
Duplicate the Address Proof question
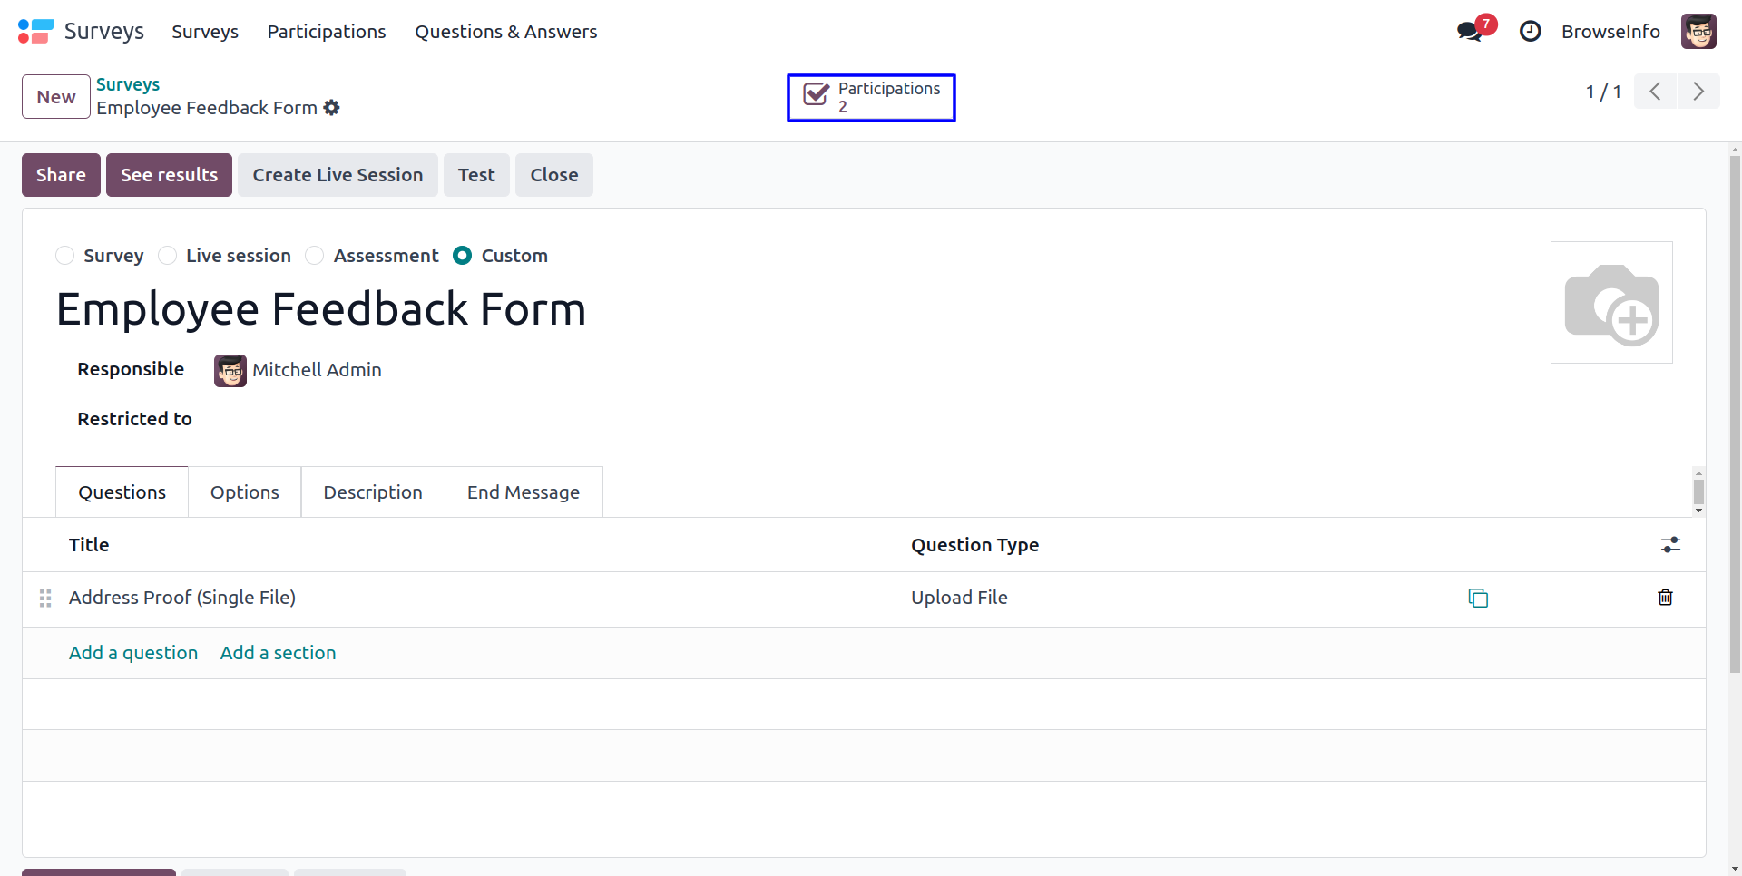[x=1478, y=598]
